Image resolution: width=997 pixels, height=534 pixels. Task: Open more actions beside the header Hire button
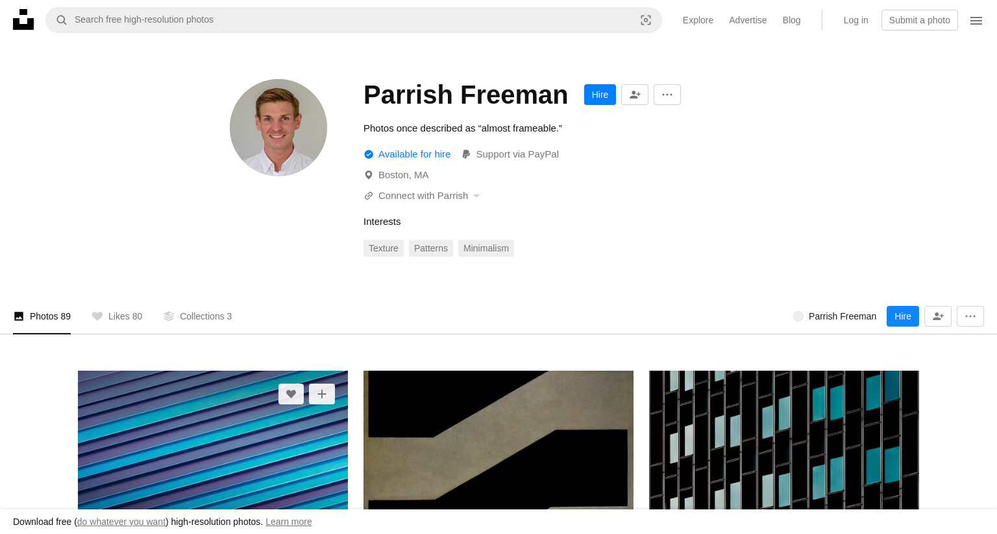click(x=667, y=95)
